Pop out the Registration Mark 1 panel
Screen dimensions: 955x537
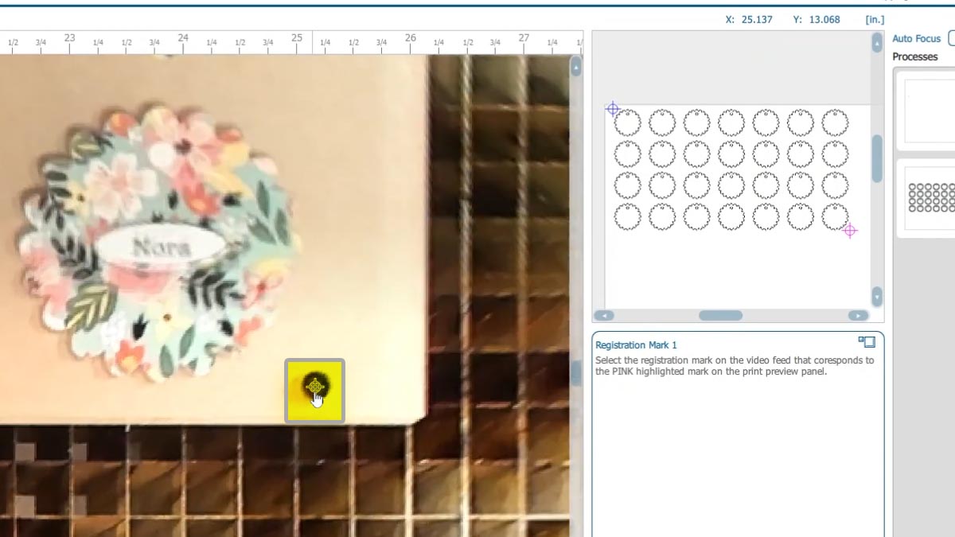tap(867, 342)
